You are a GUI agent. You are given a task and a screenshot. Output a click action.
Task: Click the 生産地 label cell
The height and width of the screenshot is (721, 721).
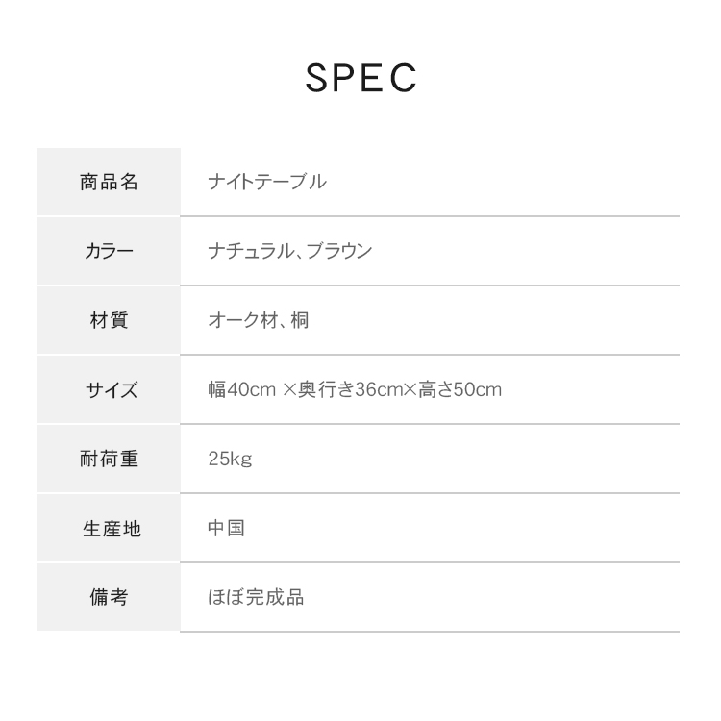tap(109, 528)
